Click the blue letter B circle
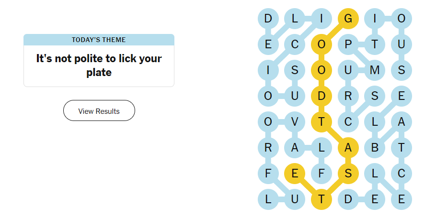 pyautogui.click(x=375, y=148)
